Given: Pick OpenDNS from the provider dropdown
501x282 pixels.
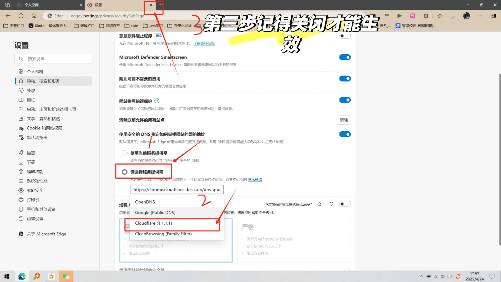Looking at the screenshot, I should tap(145, 202).
